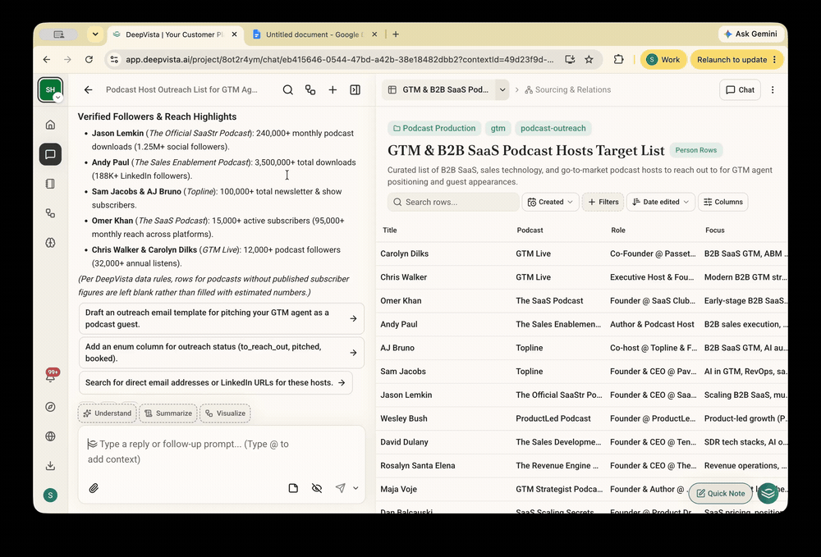
Task: Click the SH workspace switcher
Action: 50,89
